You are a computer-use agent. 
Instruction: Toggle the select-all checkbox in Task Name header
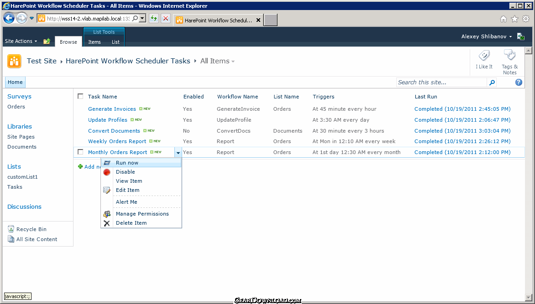tap(80, 97)
